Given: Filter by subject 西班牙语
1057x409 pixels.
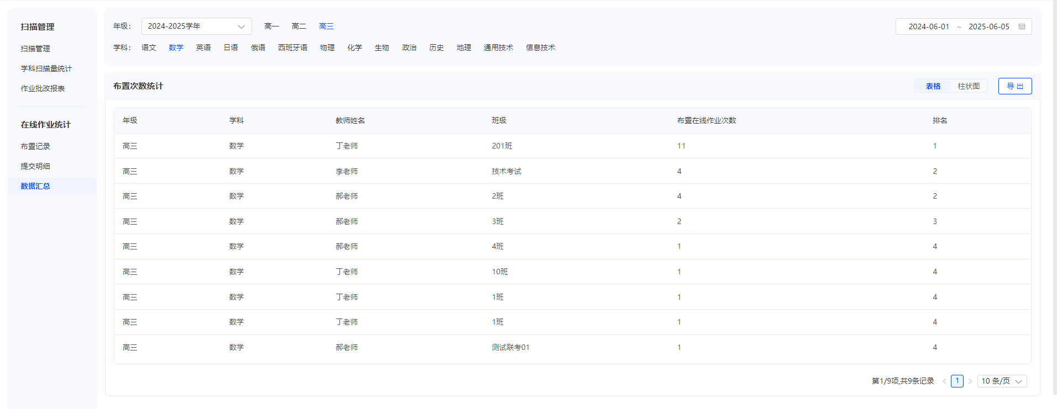Looking at the screenshot, I should 292,48.
